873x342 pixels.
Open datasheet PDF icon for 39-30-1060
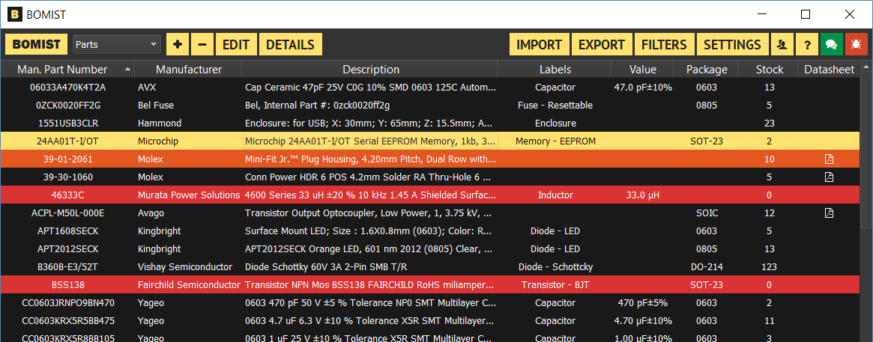click(x=829, y=177)
